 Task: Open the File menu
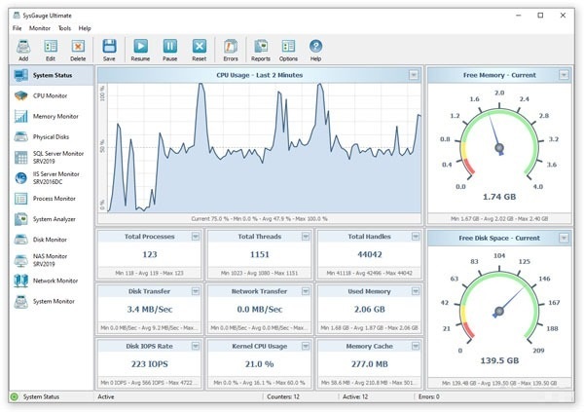[x=17, y=28]
